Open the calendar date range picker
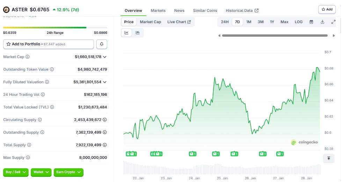This screenshot has height=182, width=343. [x=311, y=22]
